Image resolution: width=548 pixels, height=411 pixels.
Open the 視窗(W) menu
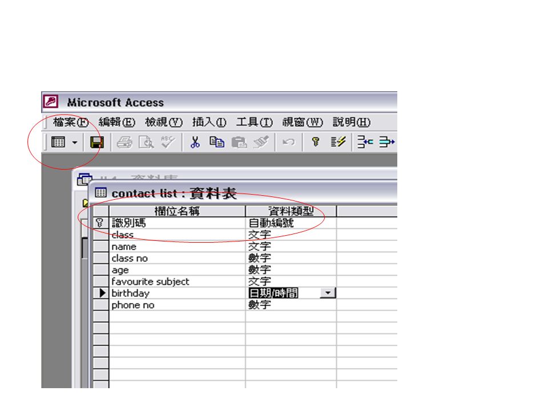click(x=303, y=122)
